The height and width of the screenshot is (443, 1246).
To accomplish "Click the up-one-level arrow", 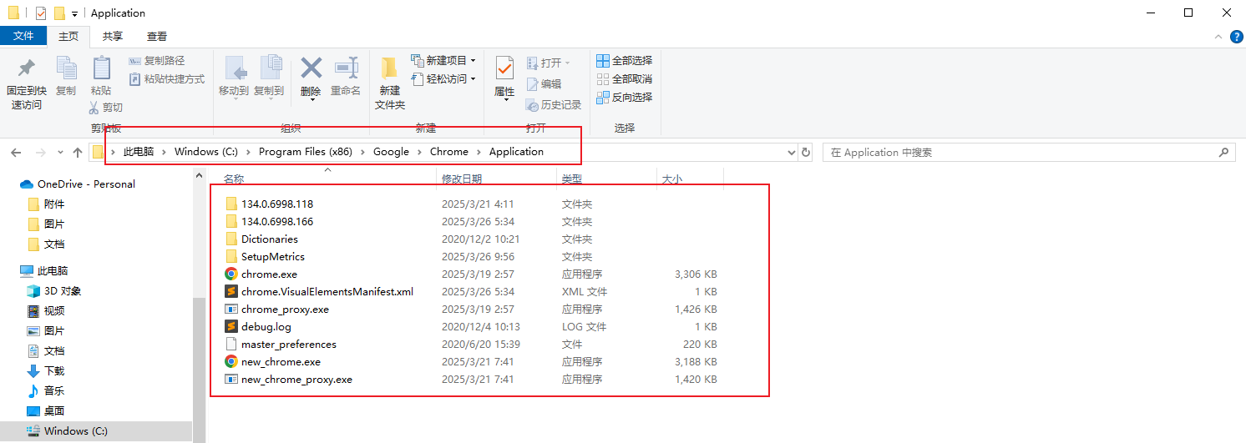I will [78, 153].
